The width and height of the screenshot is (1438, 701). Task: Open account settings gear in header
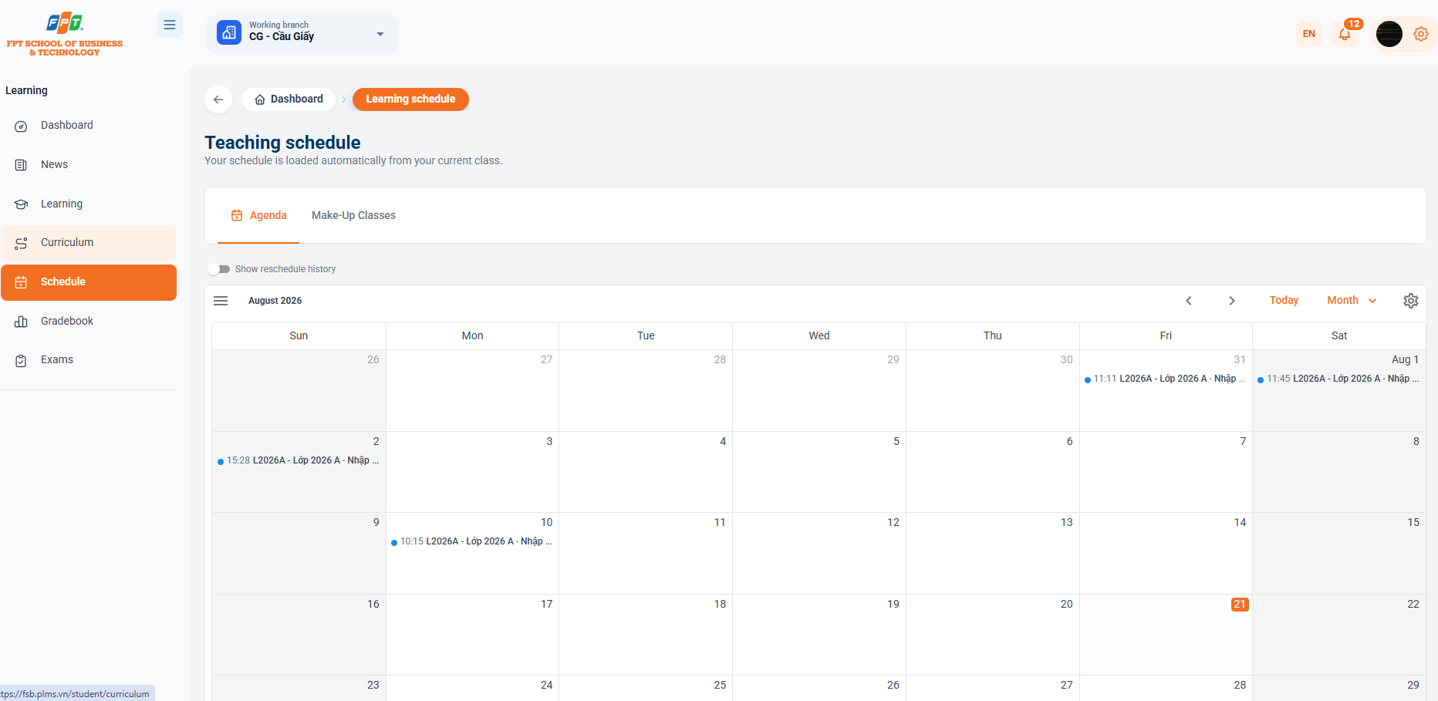tap(1421, 34)
